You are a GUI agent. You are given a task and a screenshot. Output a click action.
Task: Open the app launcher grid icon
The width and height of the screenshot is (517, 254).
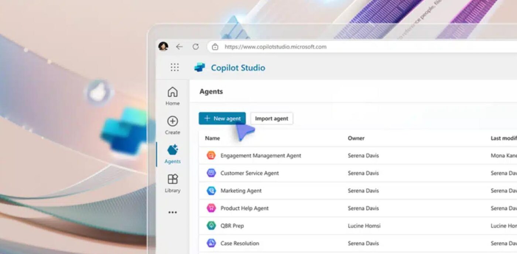click(x=175, y=67)
